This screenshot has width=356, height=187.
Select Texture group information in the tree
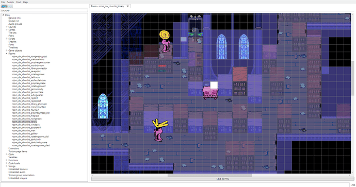coord(21,175)
